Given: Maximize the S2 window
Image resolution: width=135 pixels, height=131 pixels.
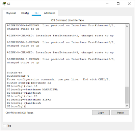Looking at the screenshot, I should (118, 4).
